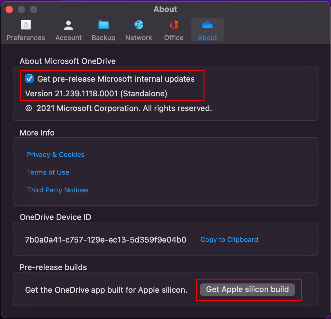This screenshot has height=319, width=331.
Task: Switch to the Office tab
Action: pos(173,30)
